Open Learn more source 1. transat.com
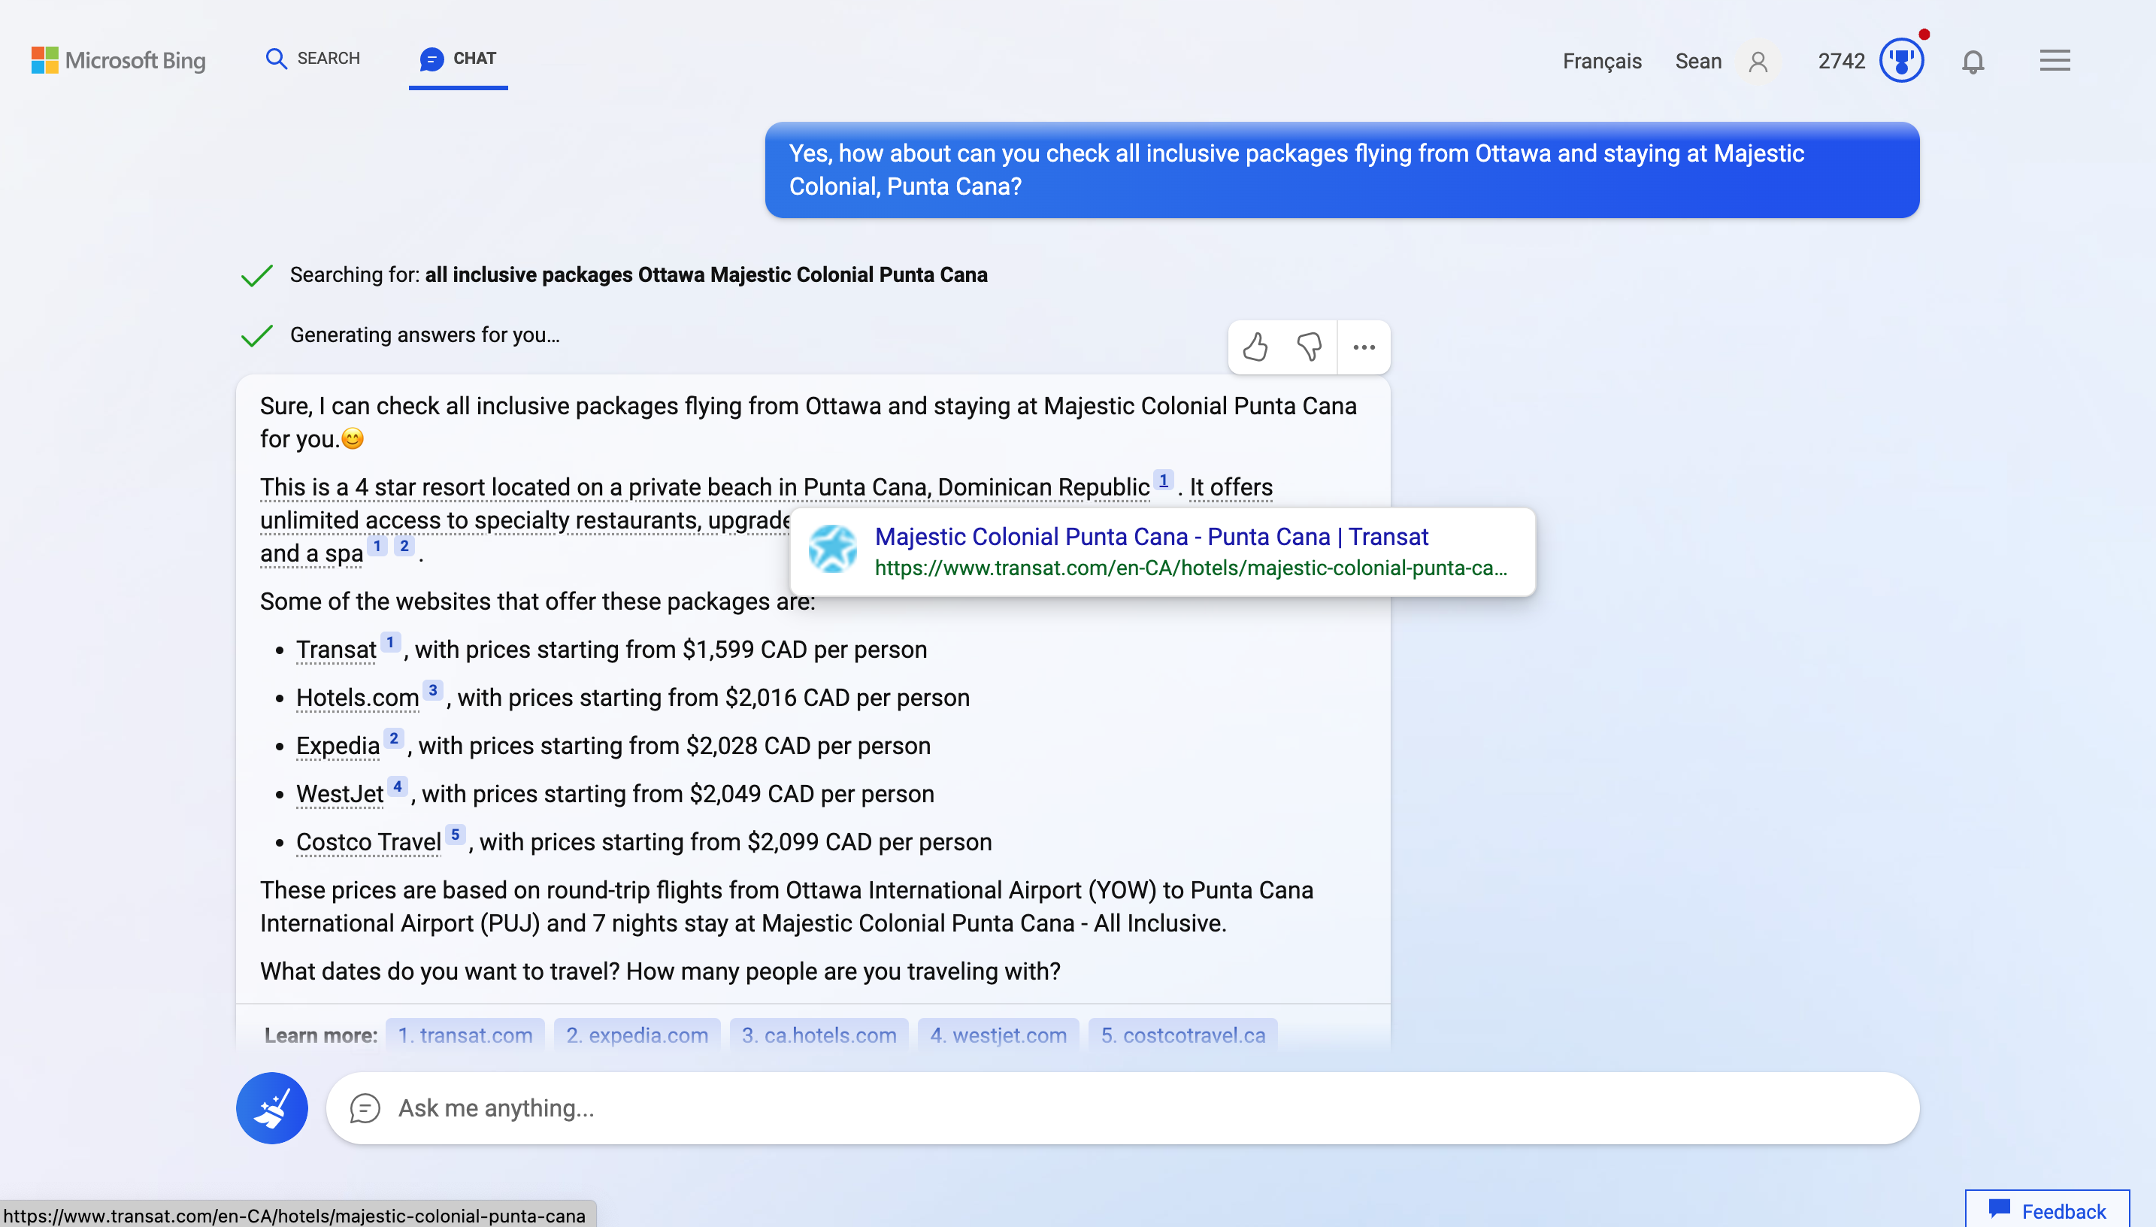The height and width of the screenshot is (1227, 2156). (465, 1035)
